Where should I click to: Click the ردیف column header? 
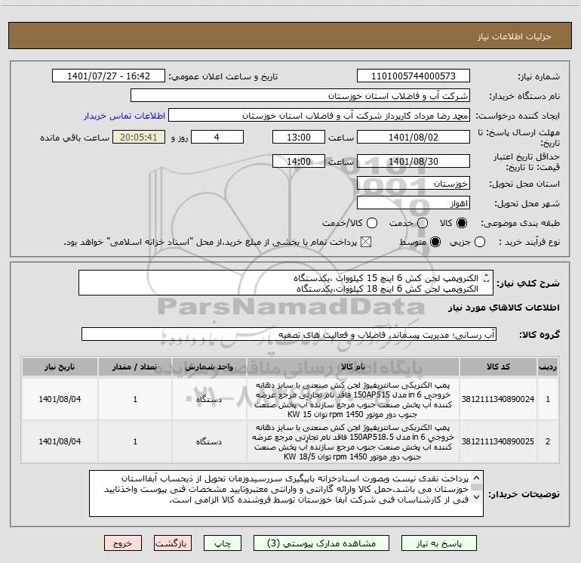[x=548, y=367]
